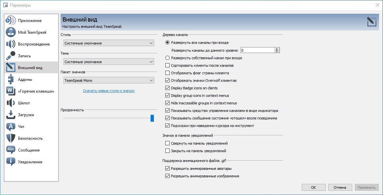Increase channel level with spinner up arrow
383x195 pixels.
coord(277,49)
